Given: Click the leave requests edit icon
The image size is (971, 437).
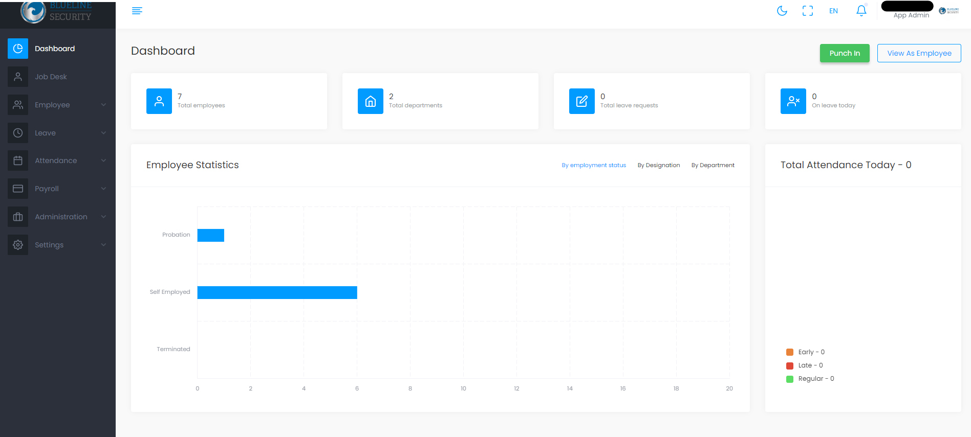Looking at the screenshot, I should (x=581, y=101).
